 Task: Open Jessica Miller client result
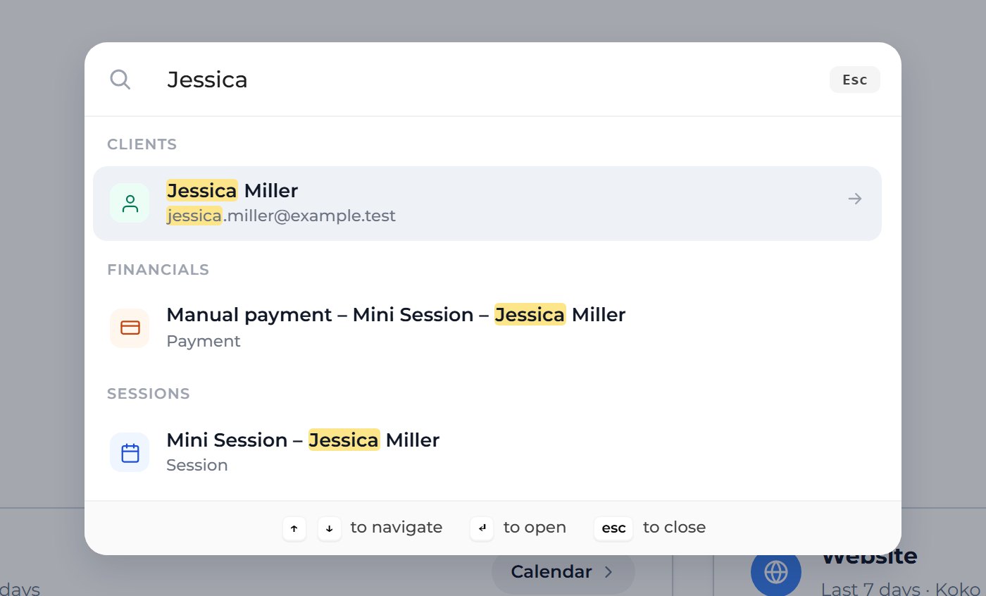(487, 203)
